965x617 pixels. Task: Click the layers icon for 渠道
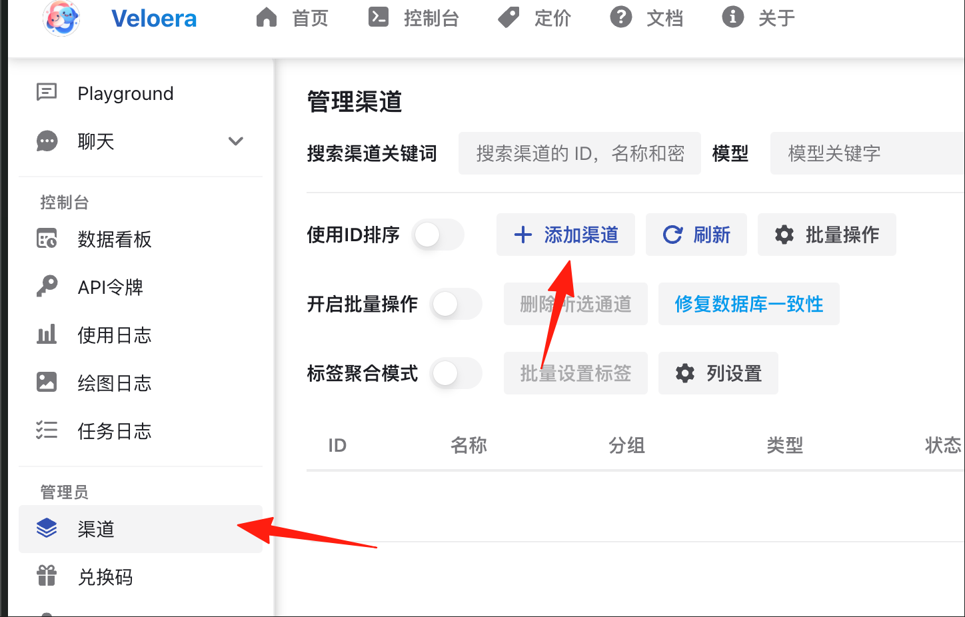coord(47,528)
